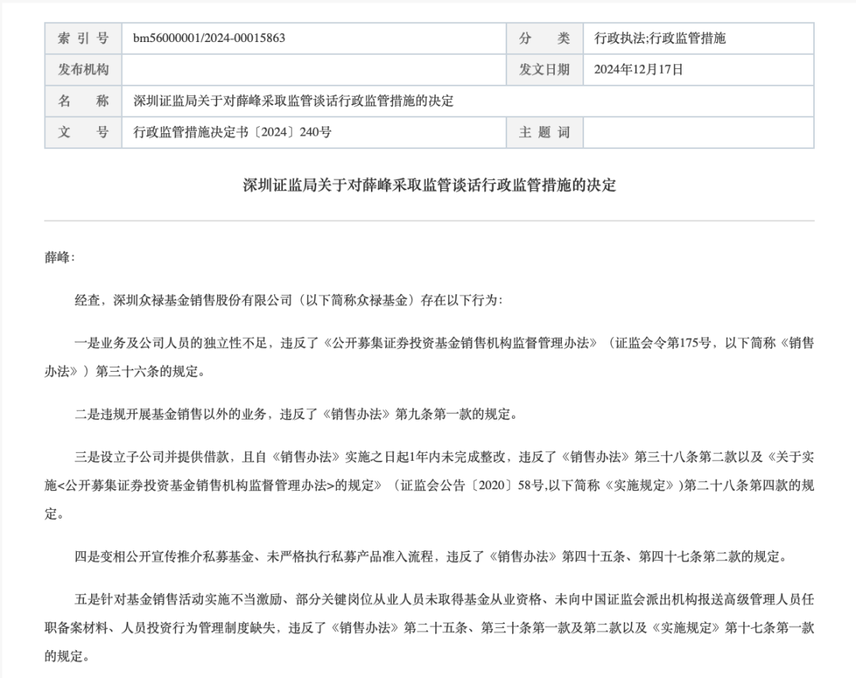Click paragraph beginning 二是违规开展基金销售以外的业务
This screenshot has height=678, width=856.
pos(296,414)
